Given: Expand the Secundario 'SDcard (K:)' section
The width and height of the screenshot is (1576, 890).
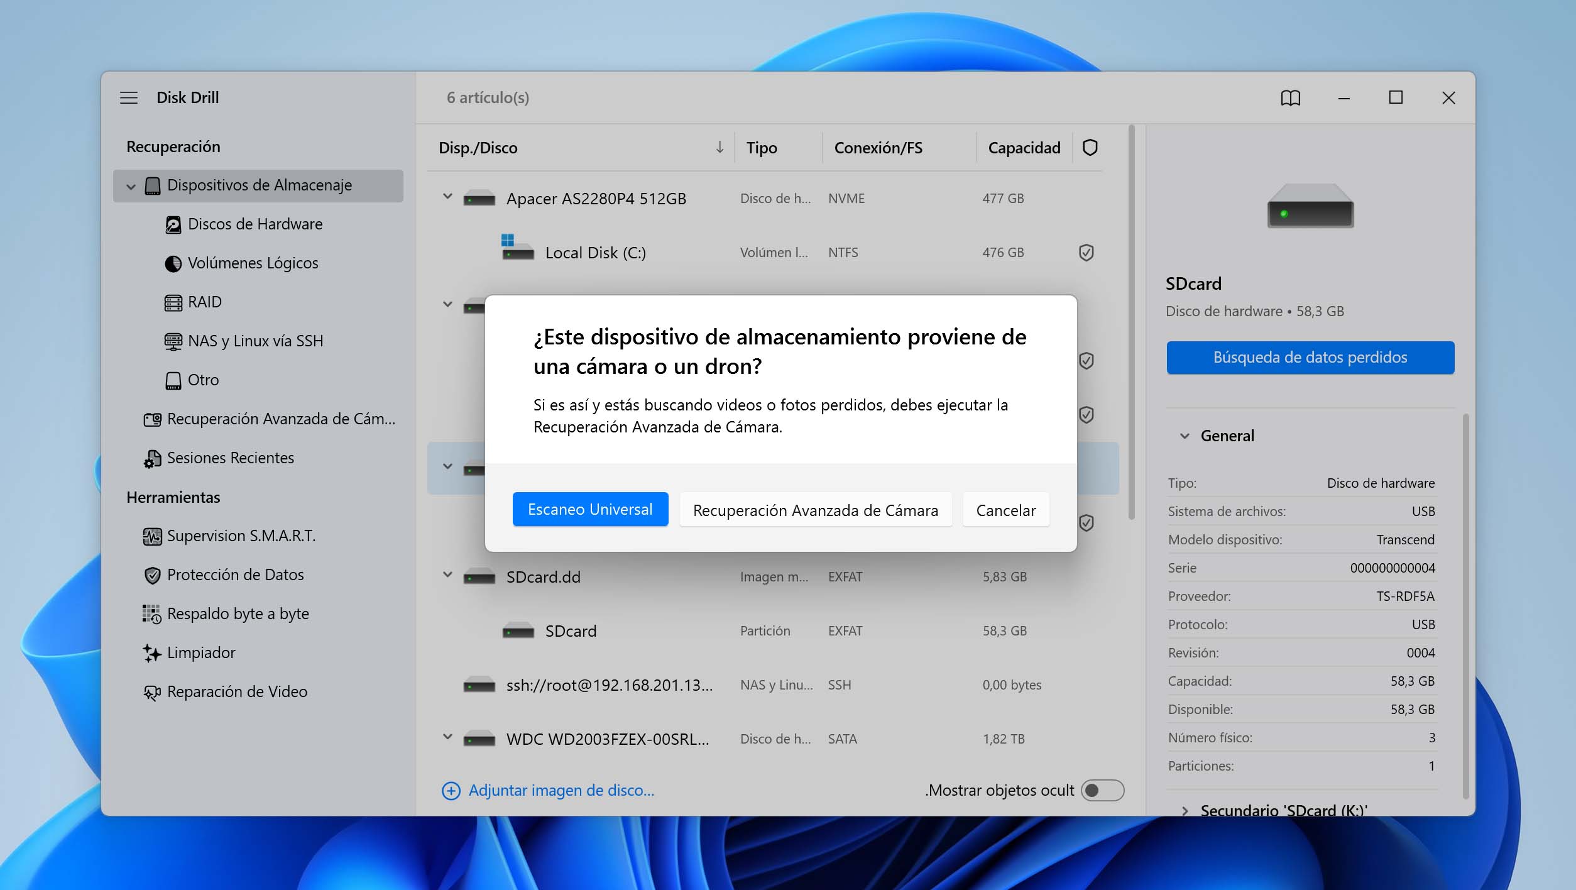Looking at the screenshot, I should [1185, 811].
